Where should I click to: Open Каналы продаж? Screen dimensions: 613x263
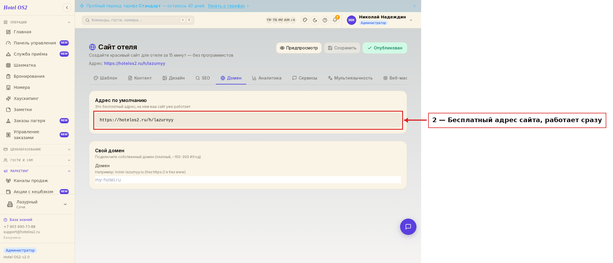(37, 181)
